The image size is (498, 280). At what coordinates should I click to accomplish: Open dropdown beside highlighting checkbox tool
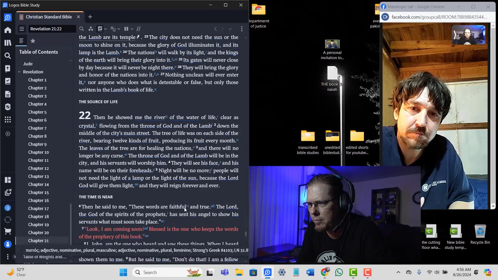click(x=105, y=29)
